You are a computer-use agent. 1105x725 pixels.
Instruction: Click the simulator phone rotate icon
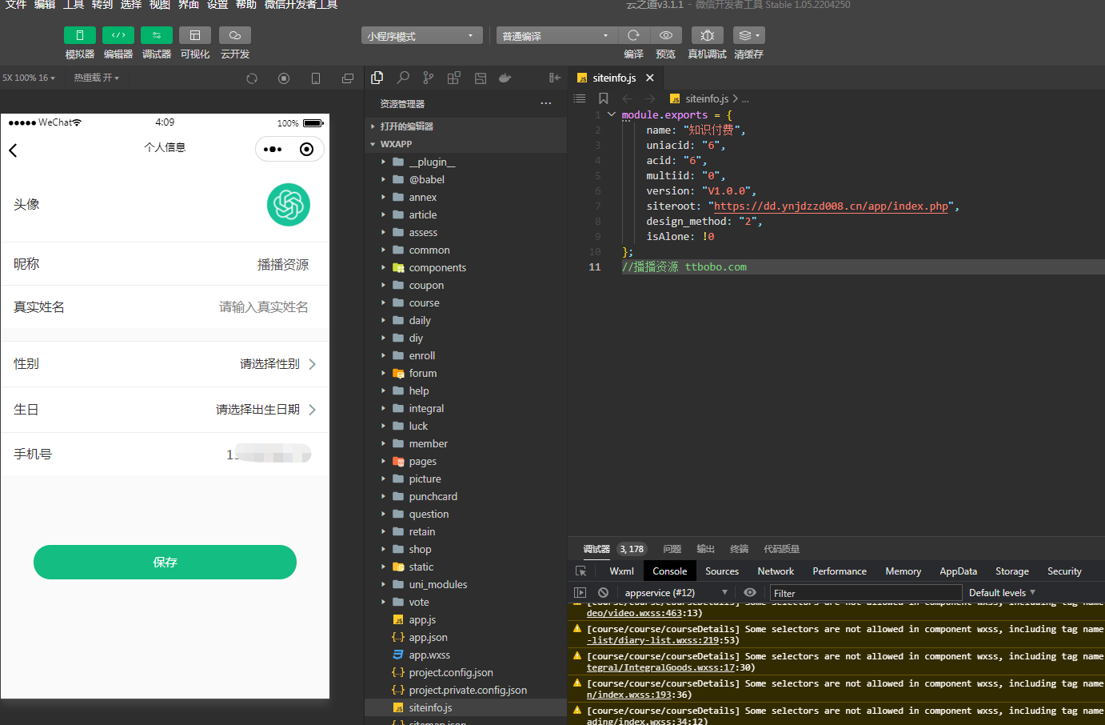pyautogui.click(x=316, y=78)
